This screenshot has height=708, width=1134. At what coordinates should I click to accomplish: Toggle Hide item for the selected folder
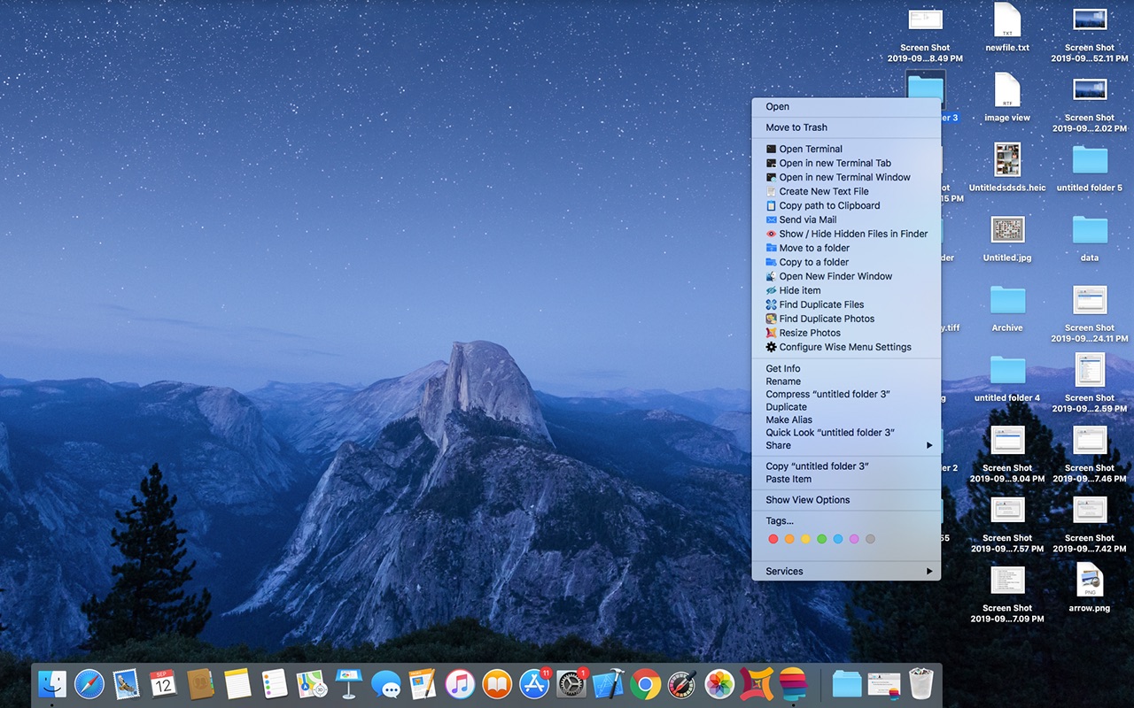[x=799, y=291]
